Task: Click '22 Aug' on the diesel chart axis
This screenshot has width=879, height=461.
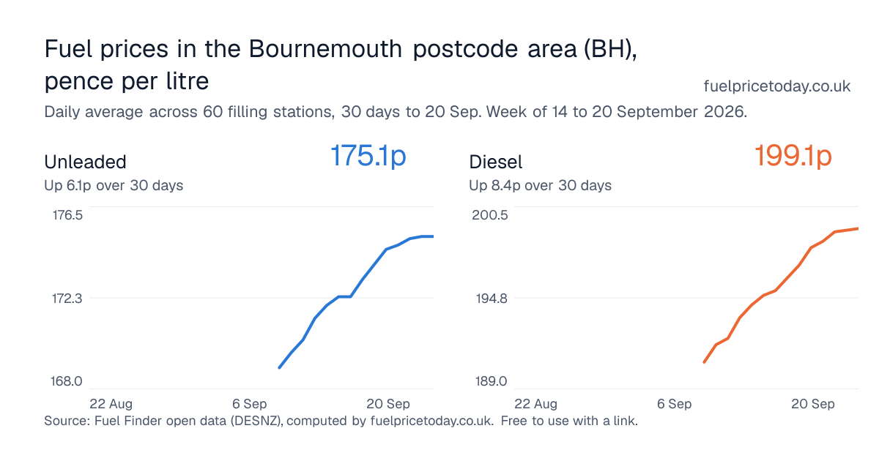Action: 535,404
